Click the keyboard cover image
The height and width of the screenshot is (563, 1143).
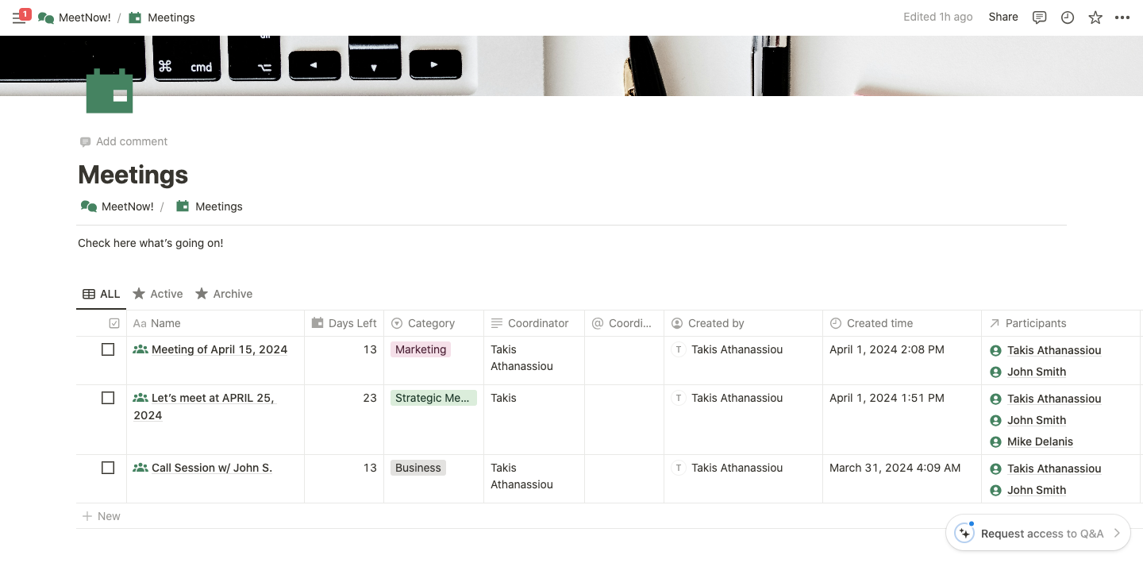pyautogui.click(x=571, y=66)
